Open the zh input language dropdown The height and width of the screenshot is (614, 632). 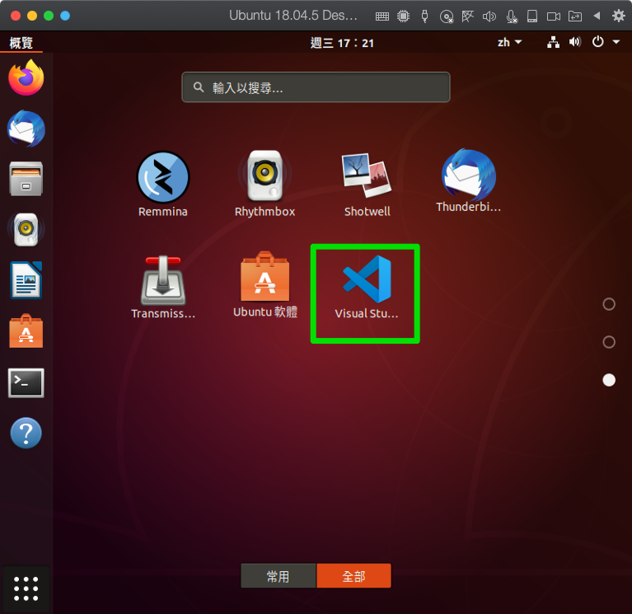509,42
